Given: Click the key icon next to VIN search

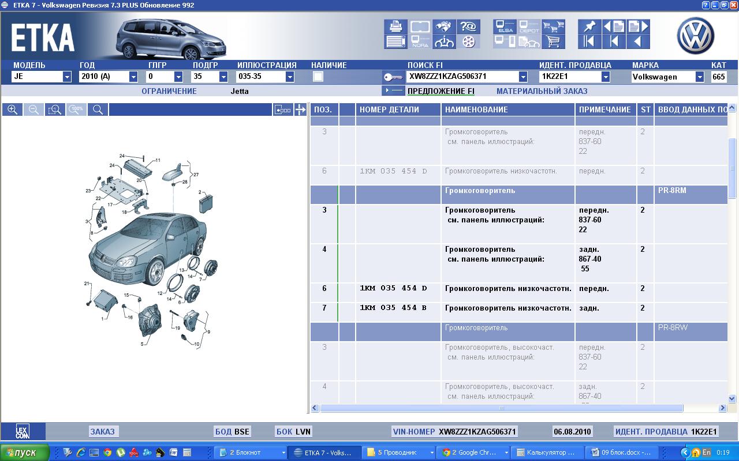Looking at the screenshot, I should [x=393, y=77].
